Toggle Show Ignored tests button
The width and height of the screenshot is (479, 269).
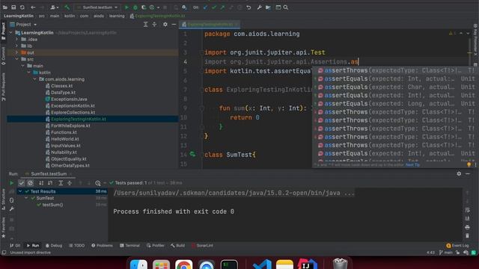coord(30,183)
